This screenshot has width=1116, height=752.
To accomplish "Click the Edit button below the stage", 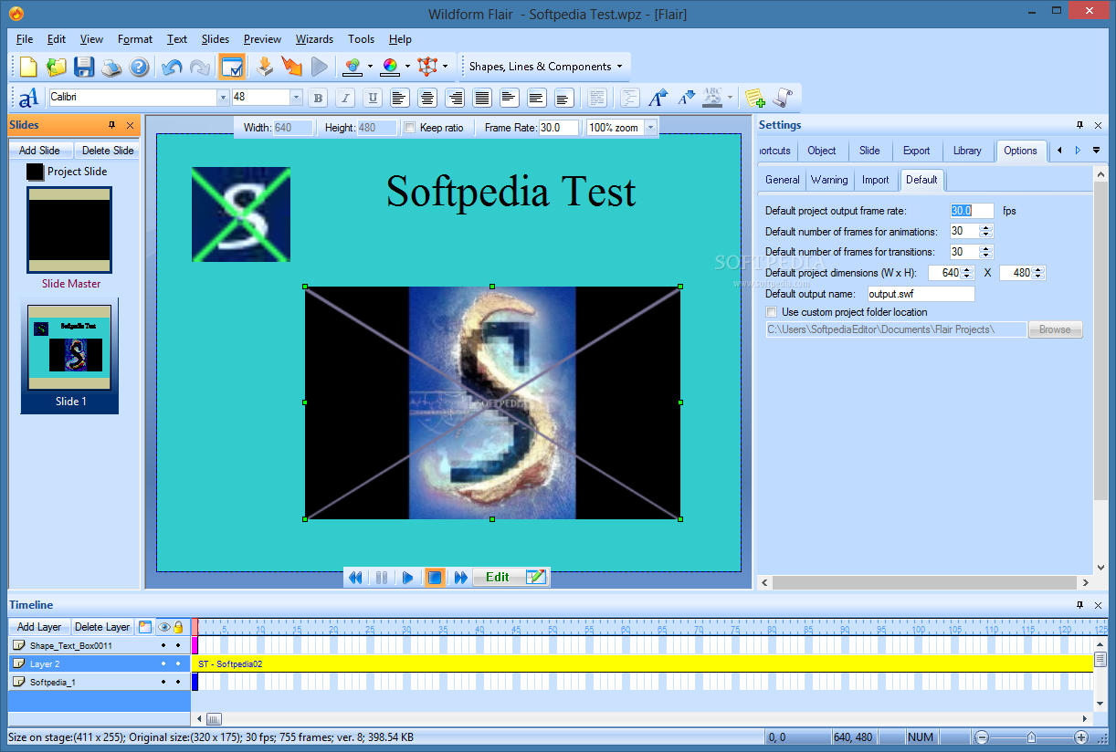I will pyautogui.click(x=511, y=577).
